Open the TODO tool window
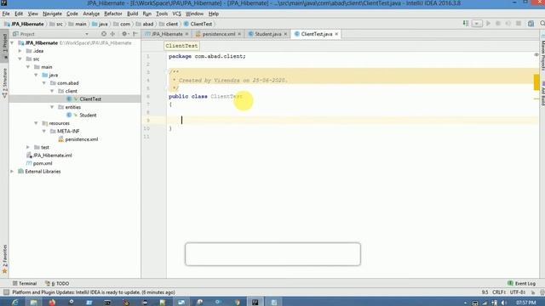 57,283
